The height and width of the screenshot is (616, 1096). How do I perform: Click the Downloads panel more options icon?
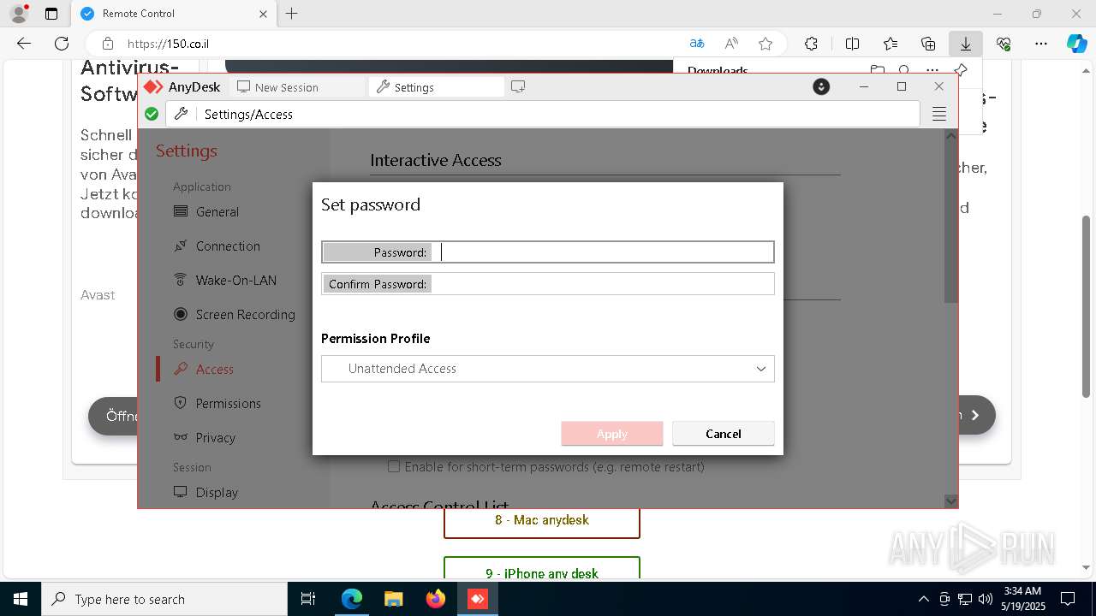point(932,70)
